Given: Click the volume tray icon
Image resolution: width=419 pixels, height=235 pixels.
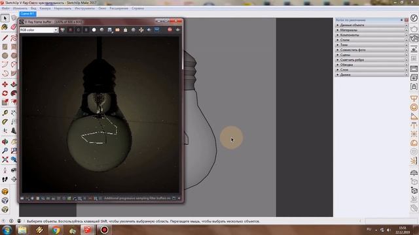Looking at the screenshot, I should [x=389, y=230].
